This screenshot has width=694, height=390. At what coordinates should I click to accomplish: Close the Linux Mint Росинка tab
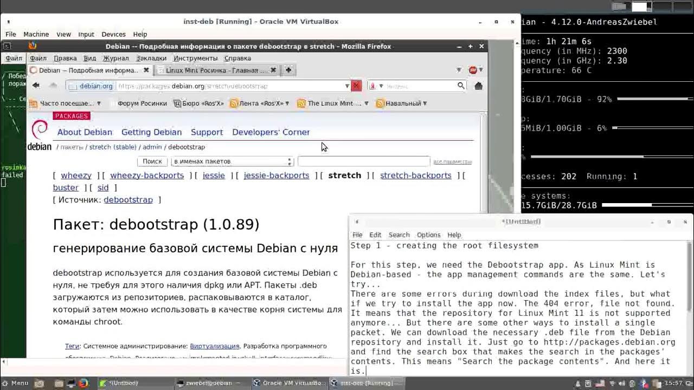273,70
